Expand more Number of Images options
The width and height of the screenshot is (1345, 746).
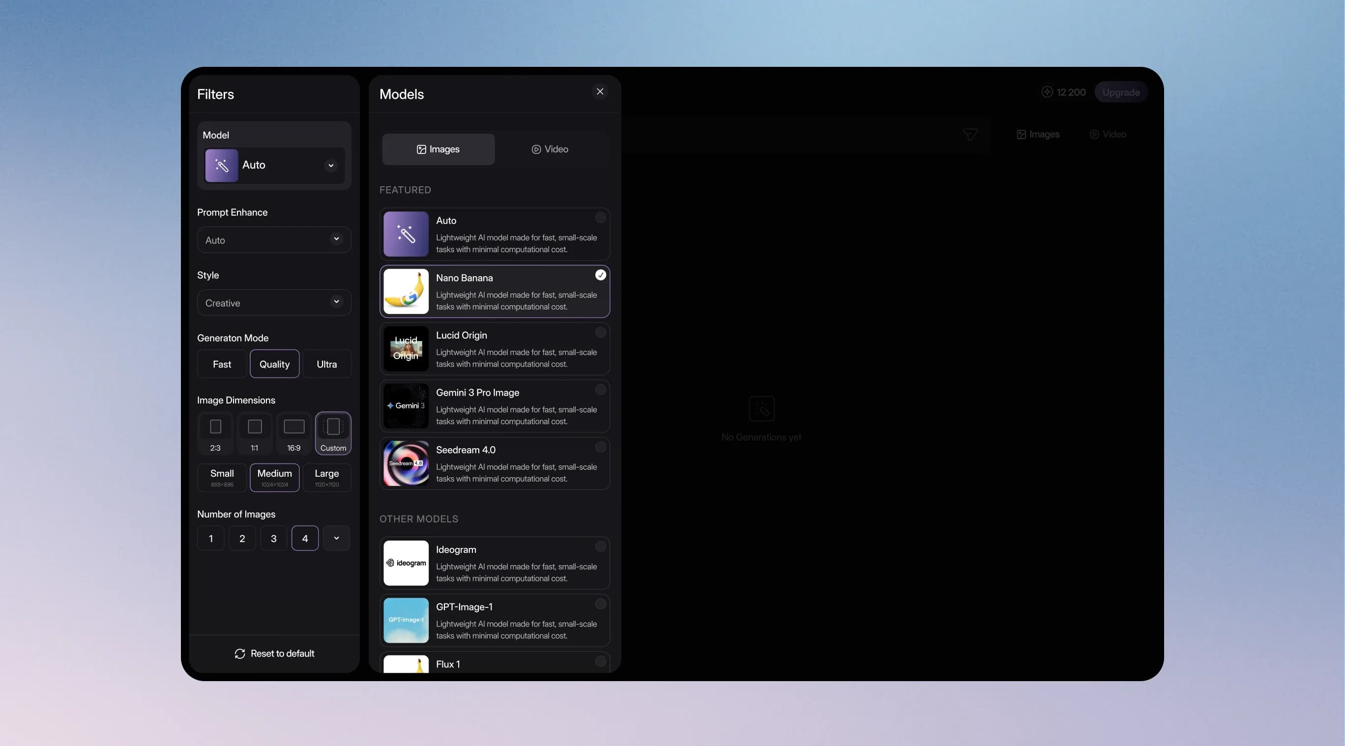pyautogui.click(x=336, y=538)
